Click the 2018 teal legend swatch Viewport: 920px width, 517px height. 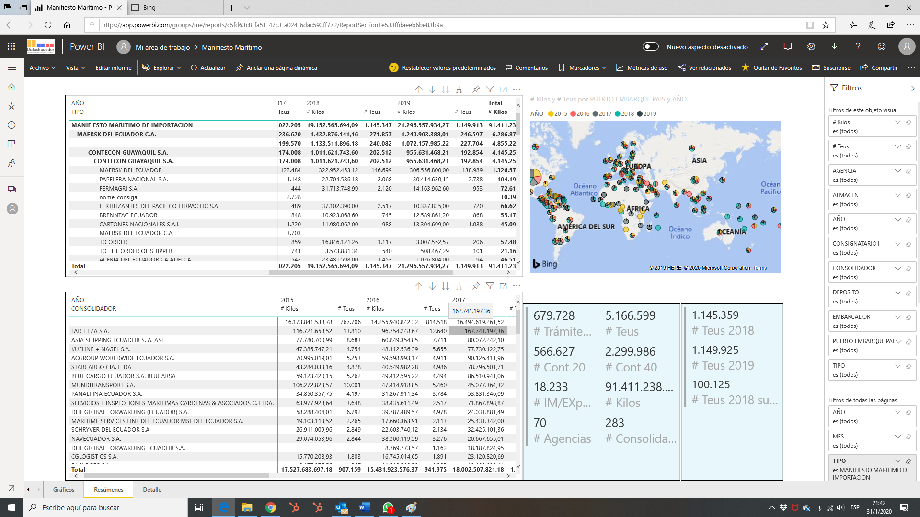click(618, 114)
